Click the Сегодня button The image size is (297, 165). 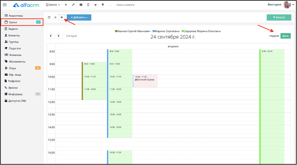click(71, 36)
